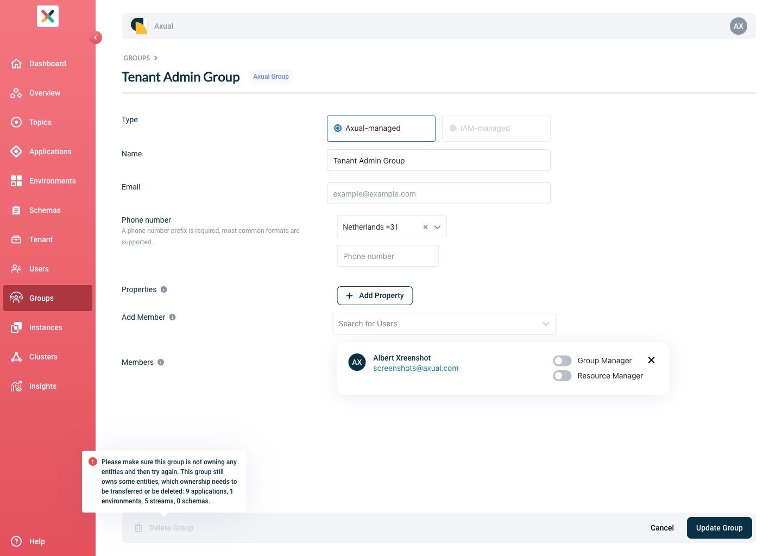The height and width of the screenshot is (556, 782).
Task: Click the Delete Group trash icon
Action: click(138, 528)
